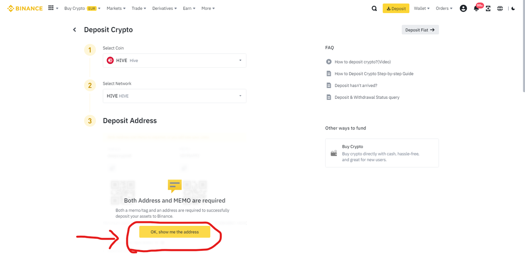The image size is (525, 255).
Task: Click the download app icon in header
Action: tap(488, 8)
